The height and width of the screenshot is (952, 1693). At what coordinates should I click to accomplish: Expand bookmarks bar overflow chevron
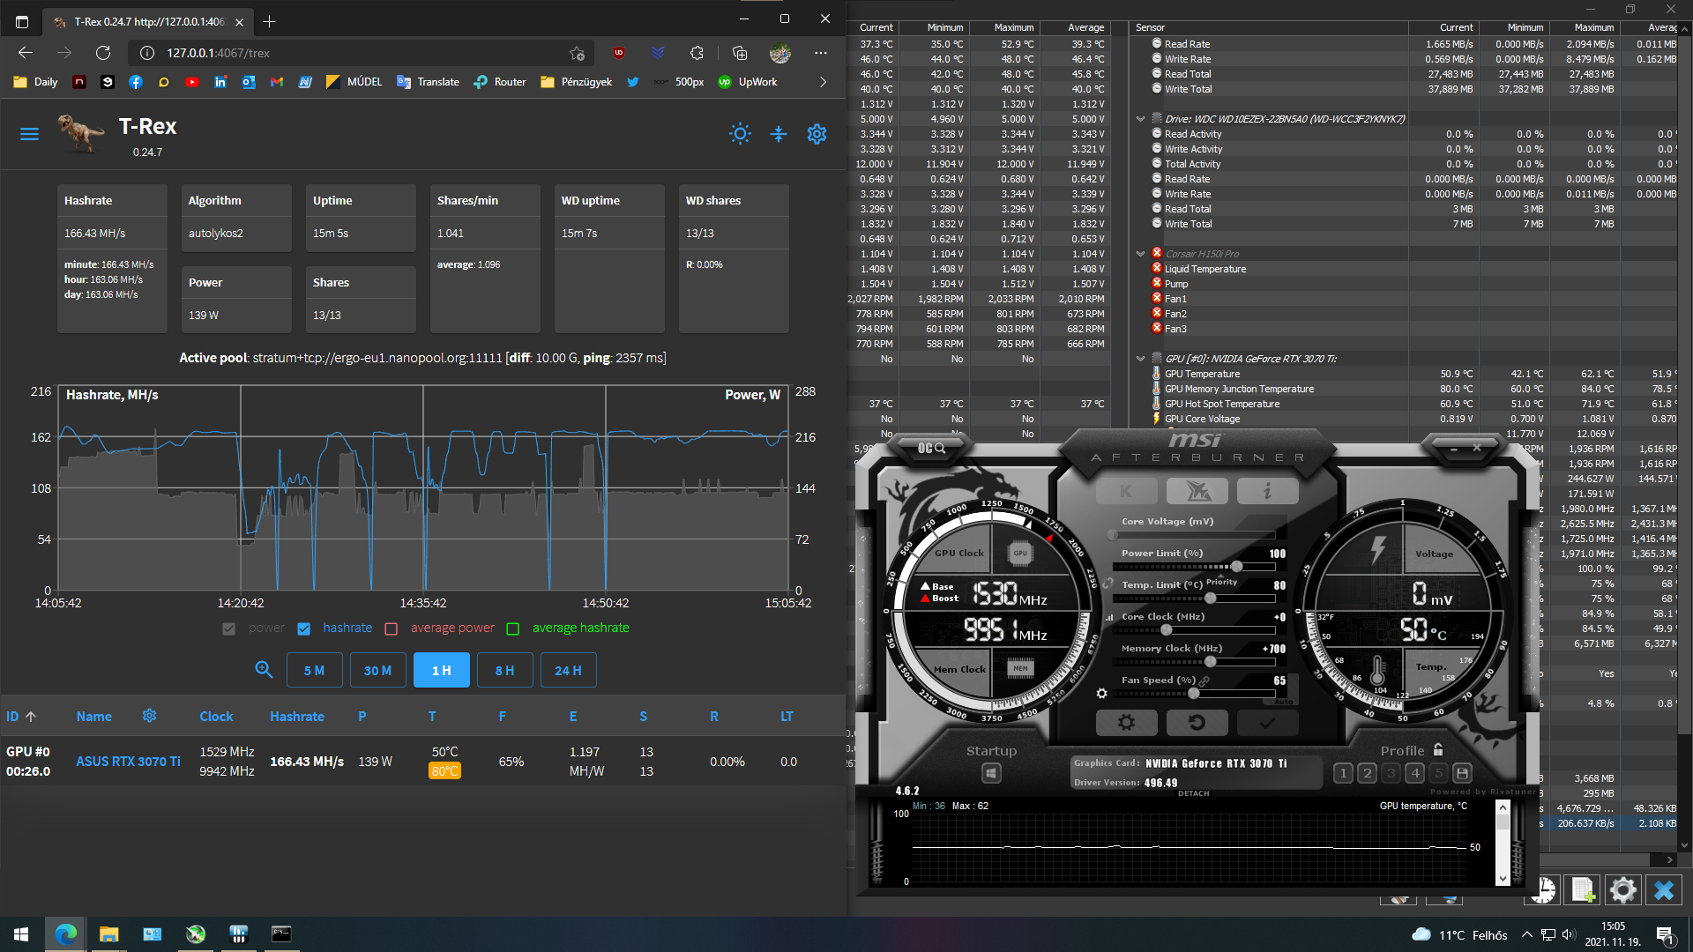pyautogui.click(x=823, y=82)
